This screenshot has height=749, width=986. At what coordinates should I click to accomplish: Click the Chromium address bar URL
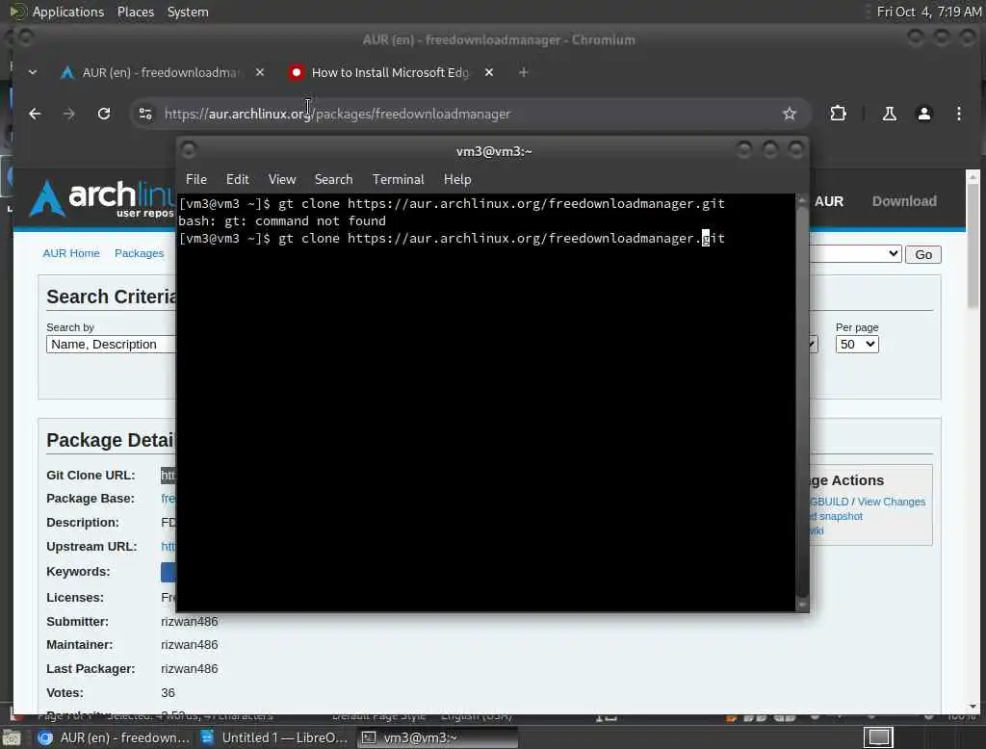point(337,114)
